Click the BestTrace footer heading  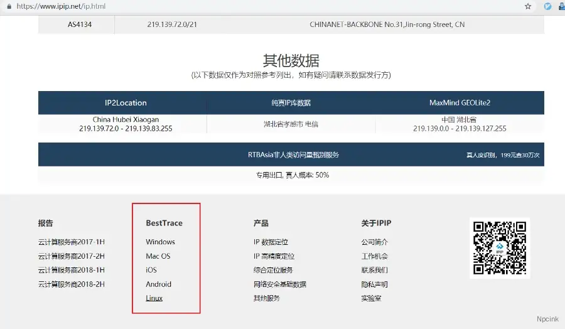164,223
